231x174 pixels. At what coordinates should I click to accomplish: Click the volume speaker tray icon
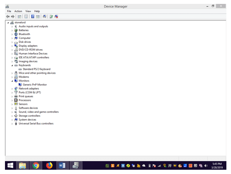click(x=206, y=166)
